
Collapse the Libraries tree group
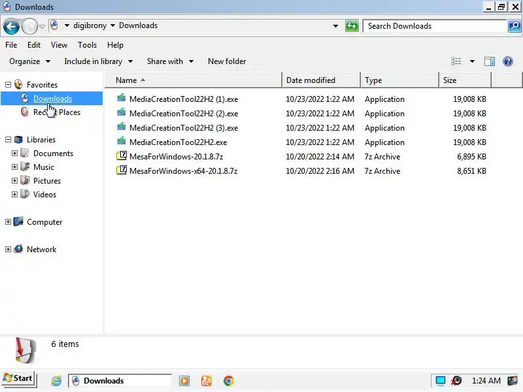click(x=8, y=140)
